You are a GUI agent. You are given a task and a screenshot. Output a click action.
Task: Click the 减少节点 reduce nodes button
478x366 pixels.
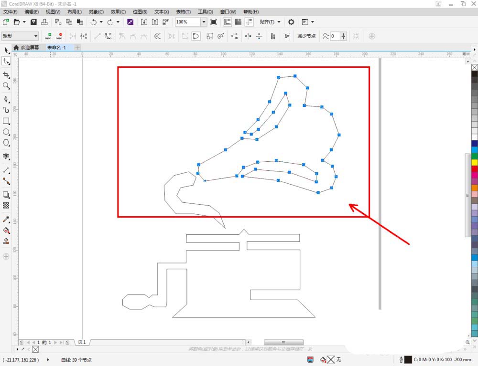pyautogui.click(x=306, y=36)
